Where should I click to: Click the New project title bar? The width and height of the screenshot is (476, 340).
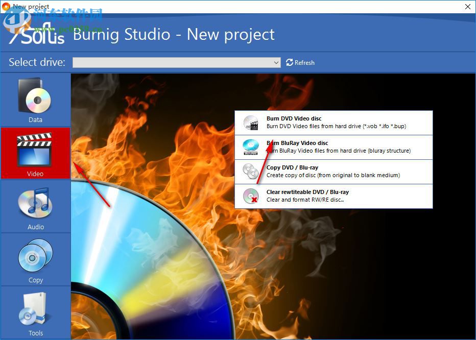[204, 7]
